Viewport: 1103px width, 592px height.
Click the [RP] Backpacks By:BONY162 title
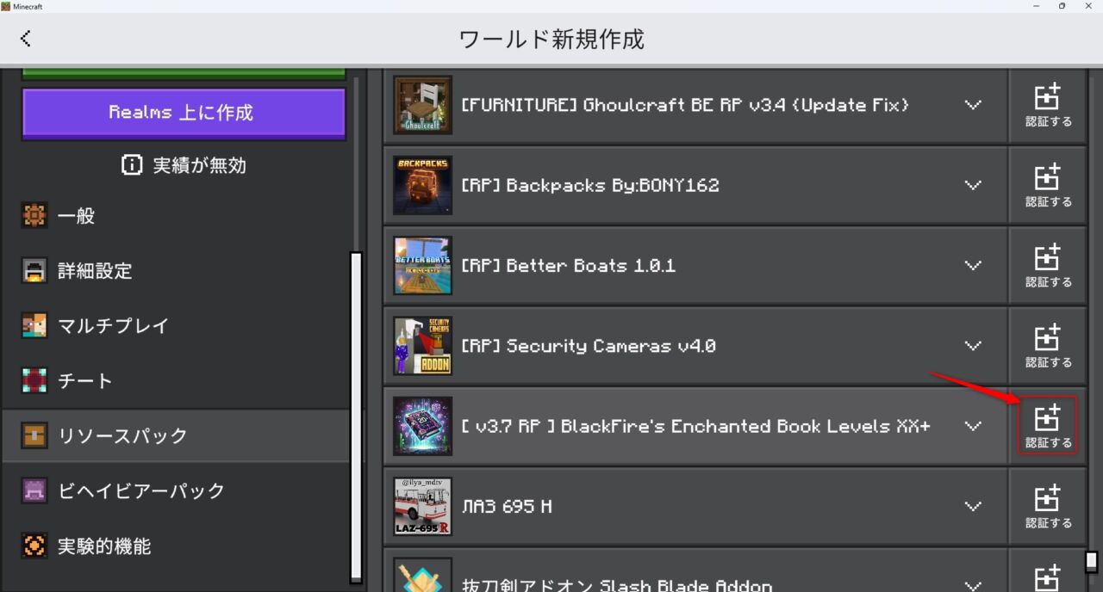tap(590, 185)
